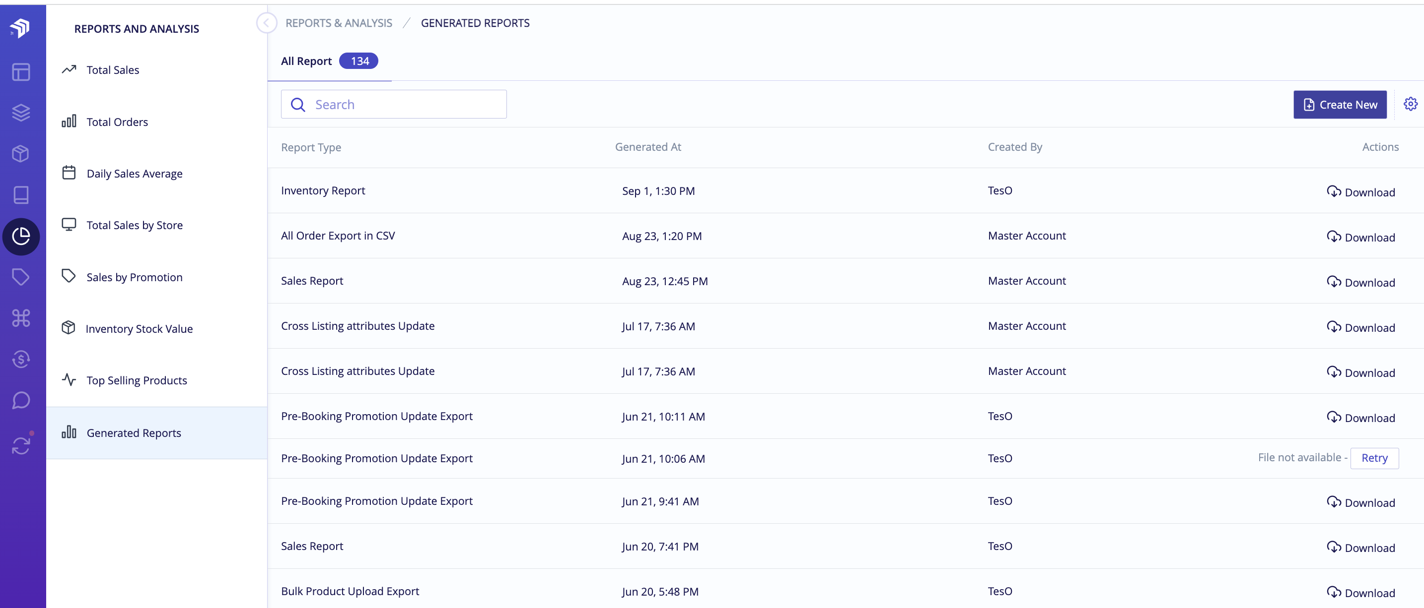Retry the unavailable Pre-Booking export file
This screenshot has width=1424, height=608.
coord(1374,458)
